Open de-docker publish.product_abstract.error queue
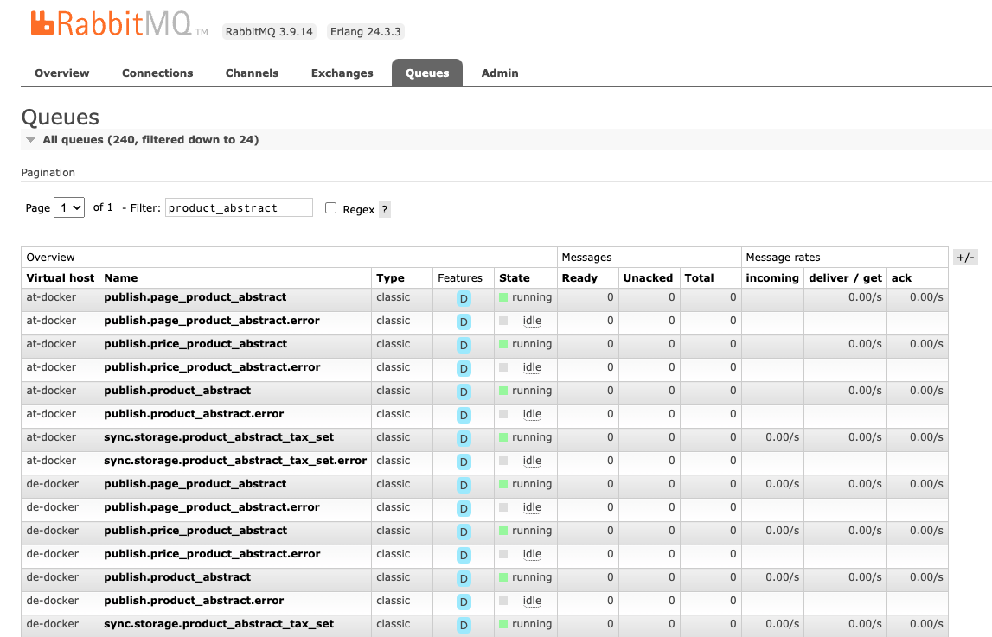This screenshot has width=992, height=637. [194, 601]
